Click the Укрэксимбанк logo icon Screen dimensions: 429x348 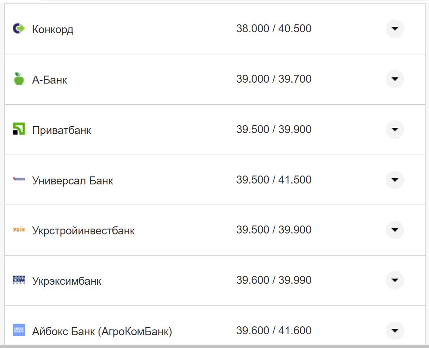[x=19, y=280]
